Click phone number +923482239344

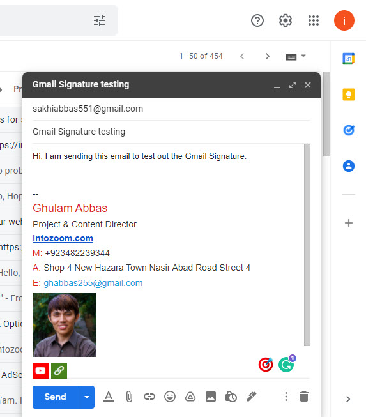click(x=77, y=253)
